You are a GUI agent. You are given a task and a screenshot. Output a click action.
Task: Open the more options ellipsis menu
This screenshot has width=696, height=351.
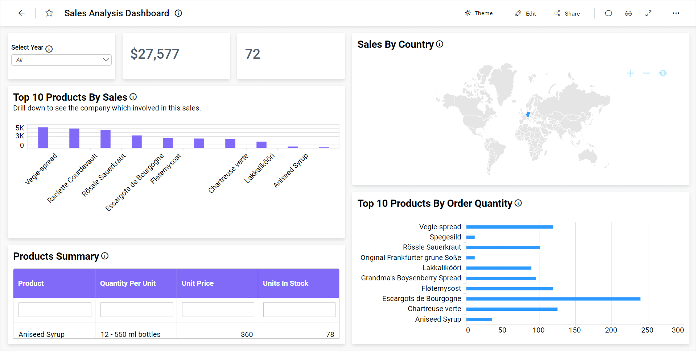676,13
